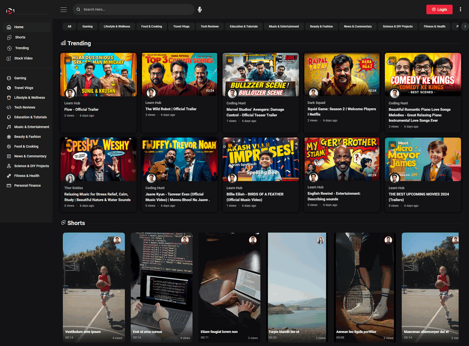Play the Erat ut urna cursus short
469x346 pixels.
pos(161,287)
